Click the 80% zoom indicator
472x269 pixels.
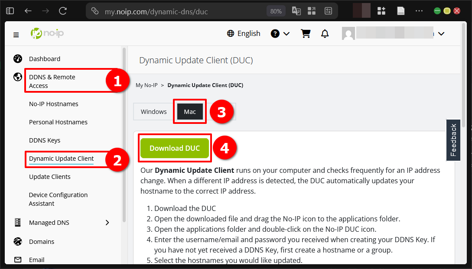[276, 10]
